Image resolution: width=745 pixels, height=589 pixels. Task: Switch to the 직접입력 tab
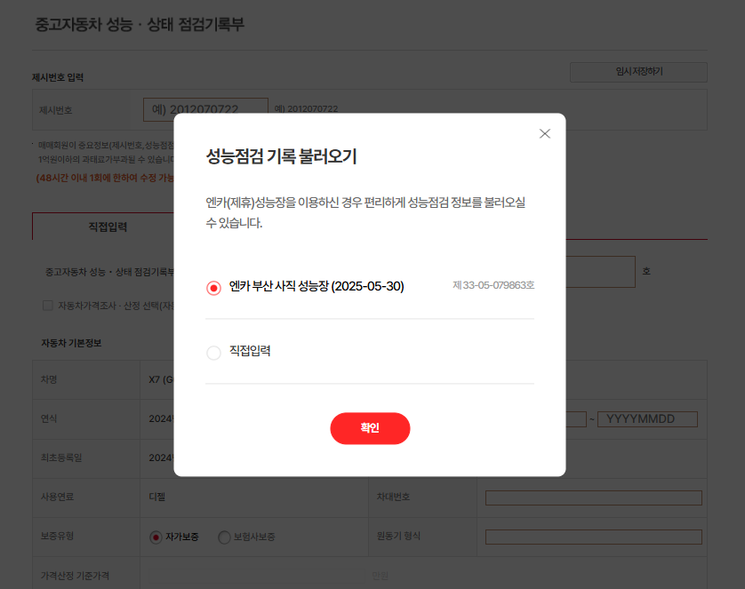tap(108, 227)
